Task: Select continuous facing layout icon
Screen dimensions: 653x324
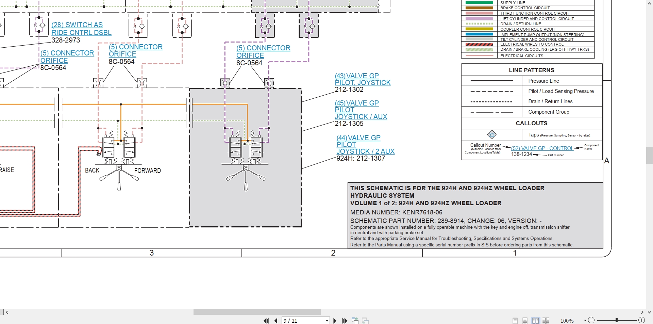Action: point(546,321)
